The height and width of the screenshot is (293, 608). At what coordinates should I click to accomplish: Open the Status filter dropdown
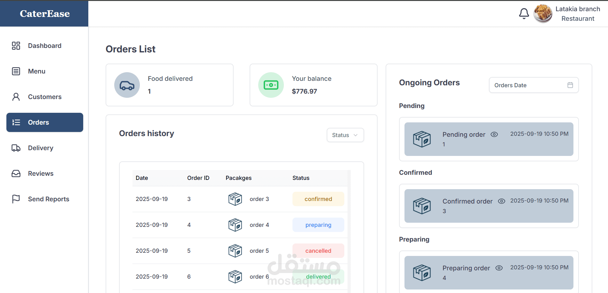345,135
